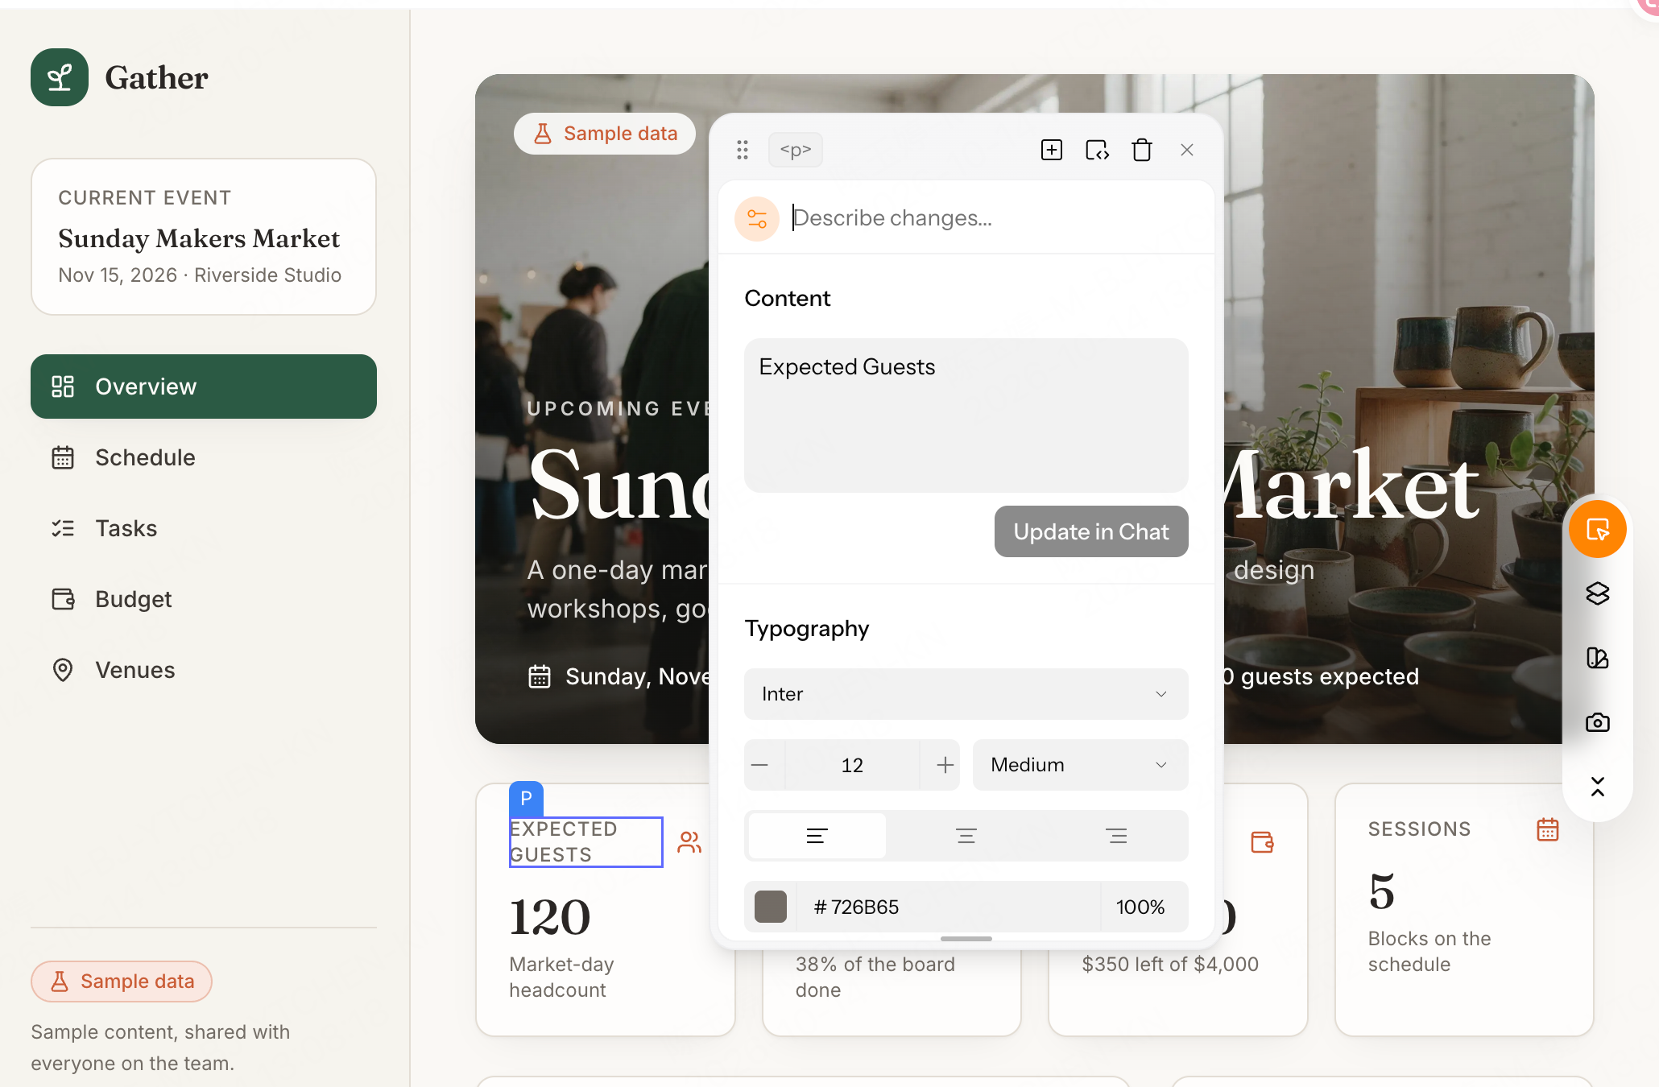Click the orange sliders icon beside Describe changes
This screenshot has width=1659, height=1087.
pyautogui.click(x=757, y=218)
